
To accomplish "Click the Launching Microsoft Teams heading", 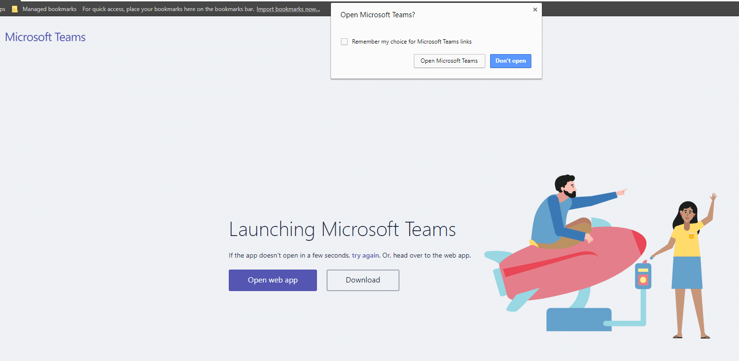I will coord(342,229).
